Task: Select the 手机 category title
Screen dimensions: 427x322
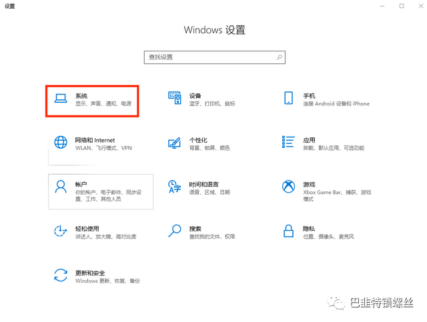Action: (x=309, y=96)
